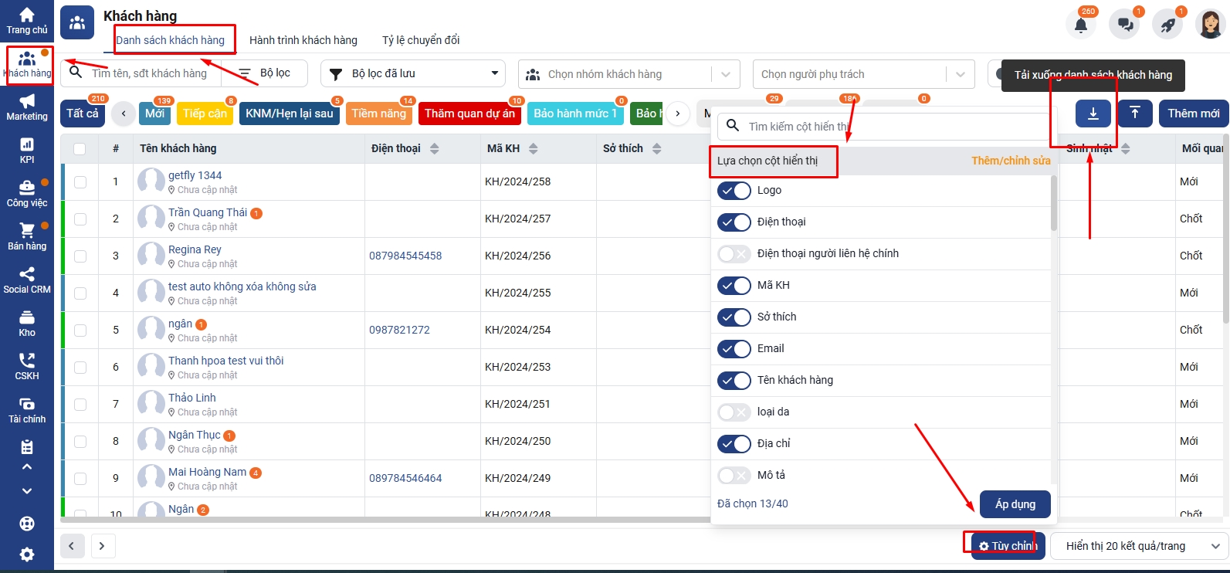The image size is (1230, 573).
Task: Click the column list scrollbar
Action: [1054, 203]
